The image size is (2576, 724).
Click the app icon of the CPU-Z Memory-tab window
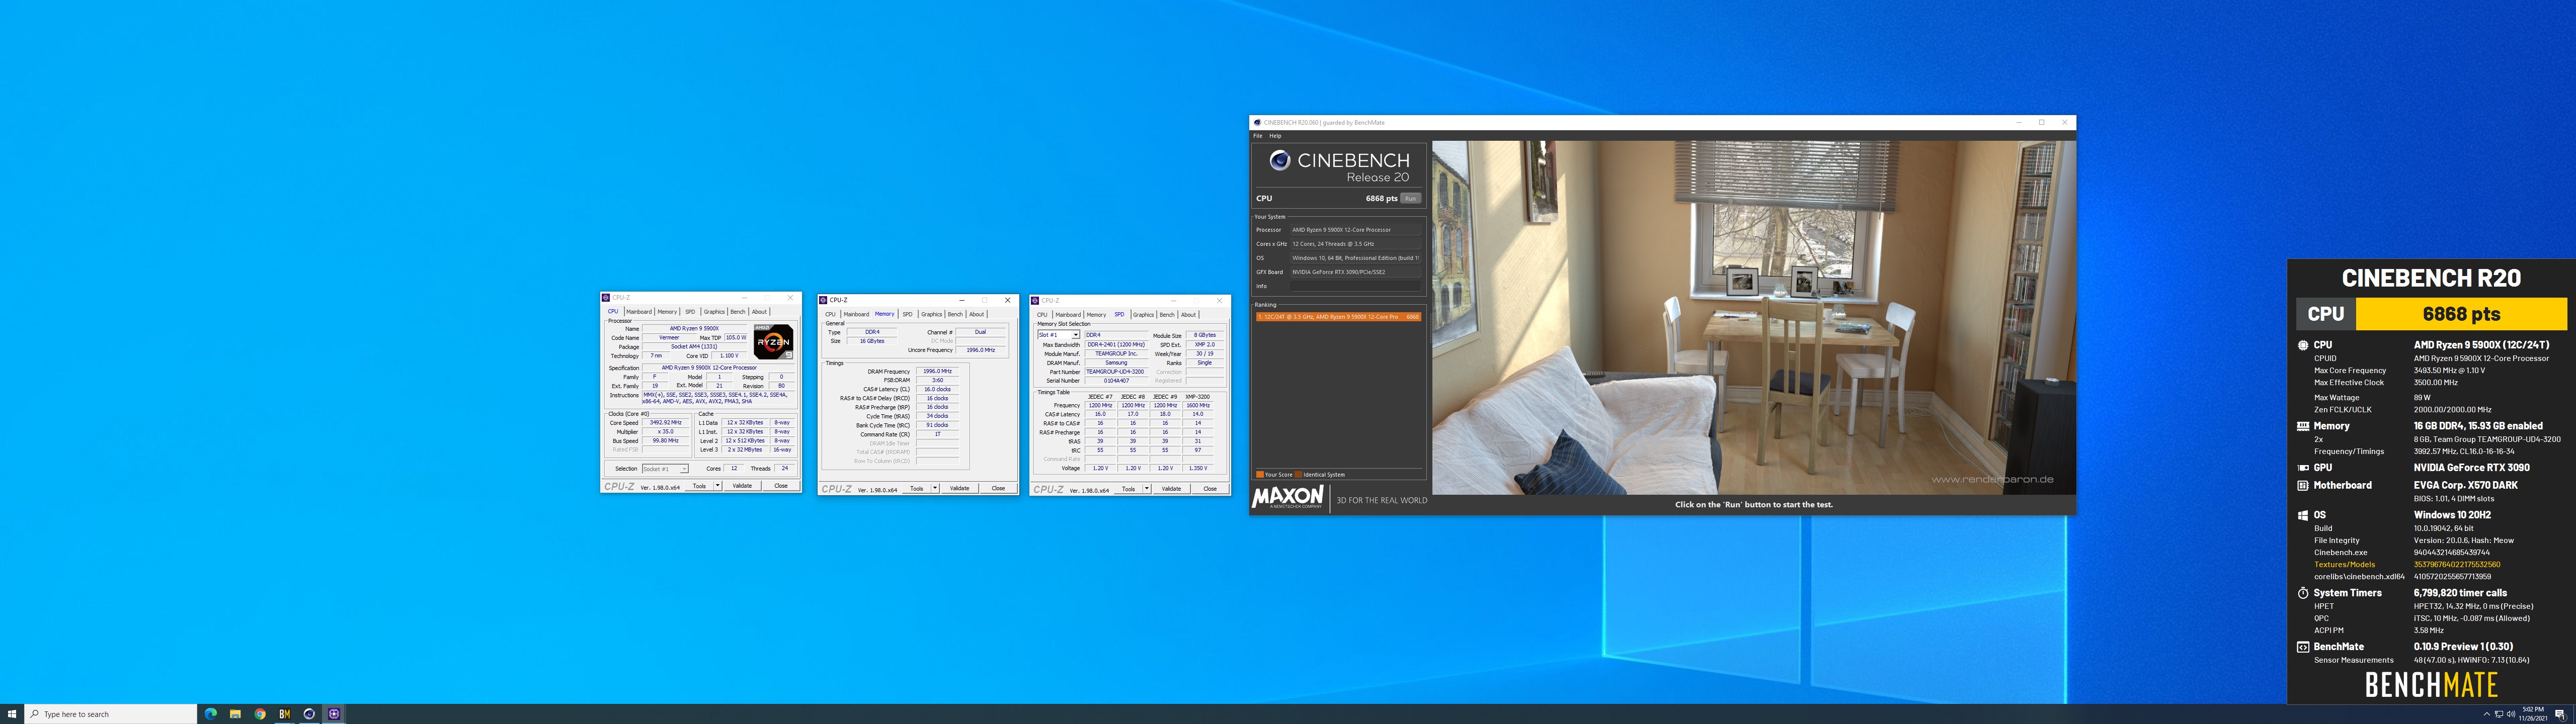(823, 300)
